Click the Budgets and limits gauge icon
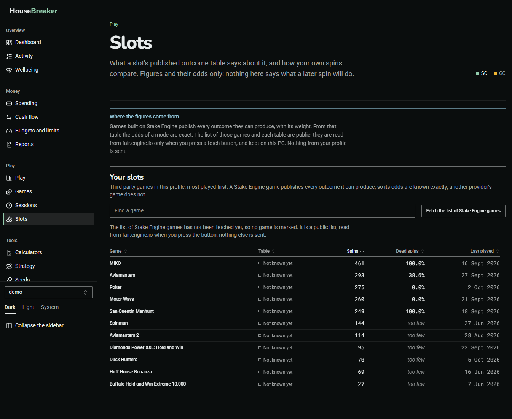512x419 pixels. (9, 131)
